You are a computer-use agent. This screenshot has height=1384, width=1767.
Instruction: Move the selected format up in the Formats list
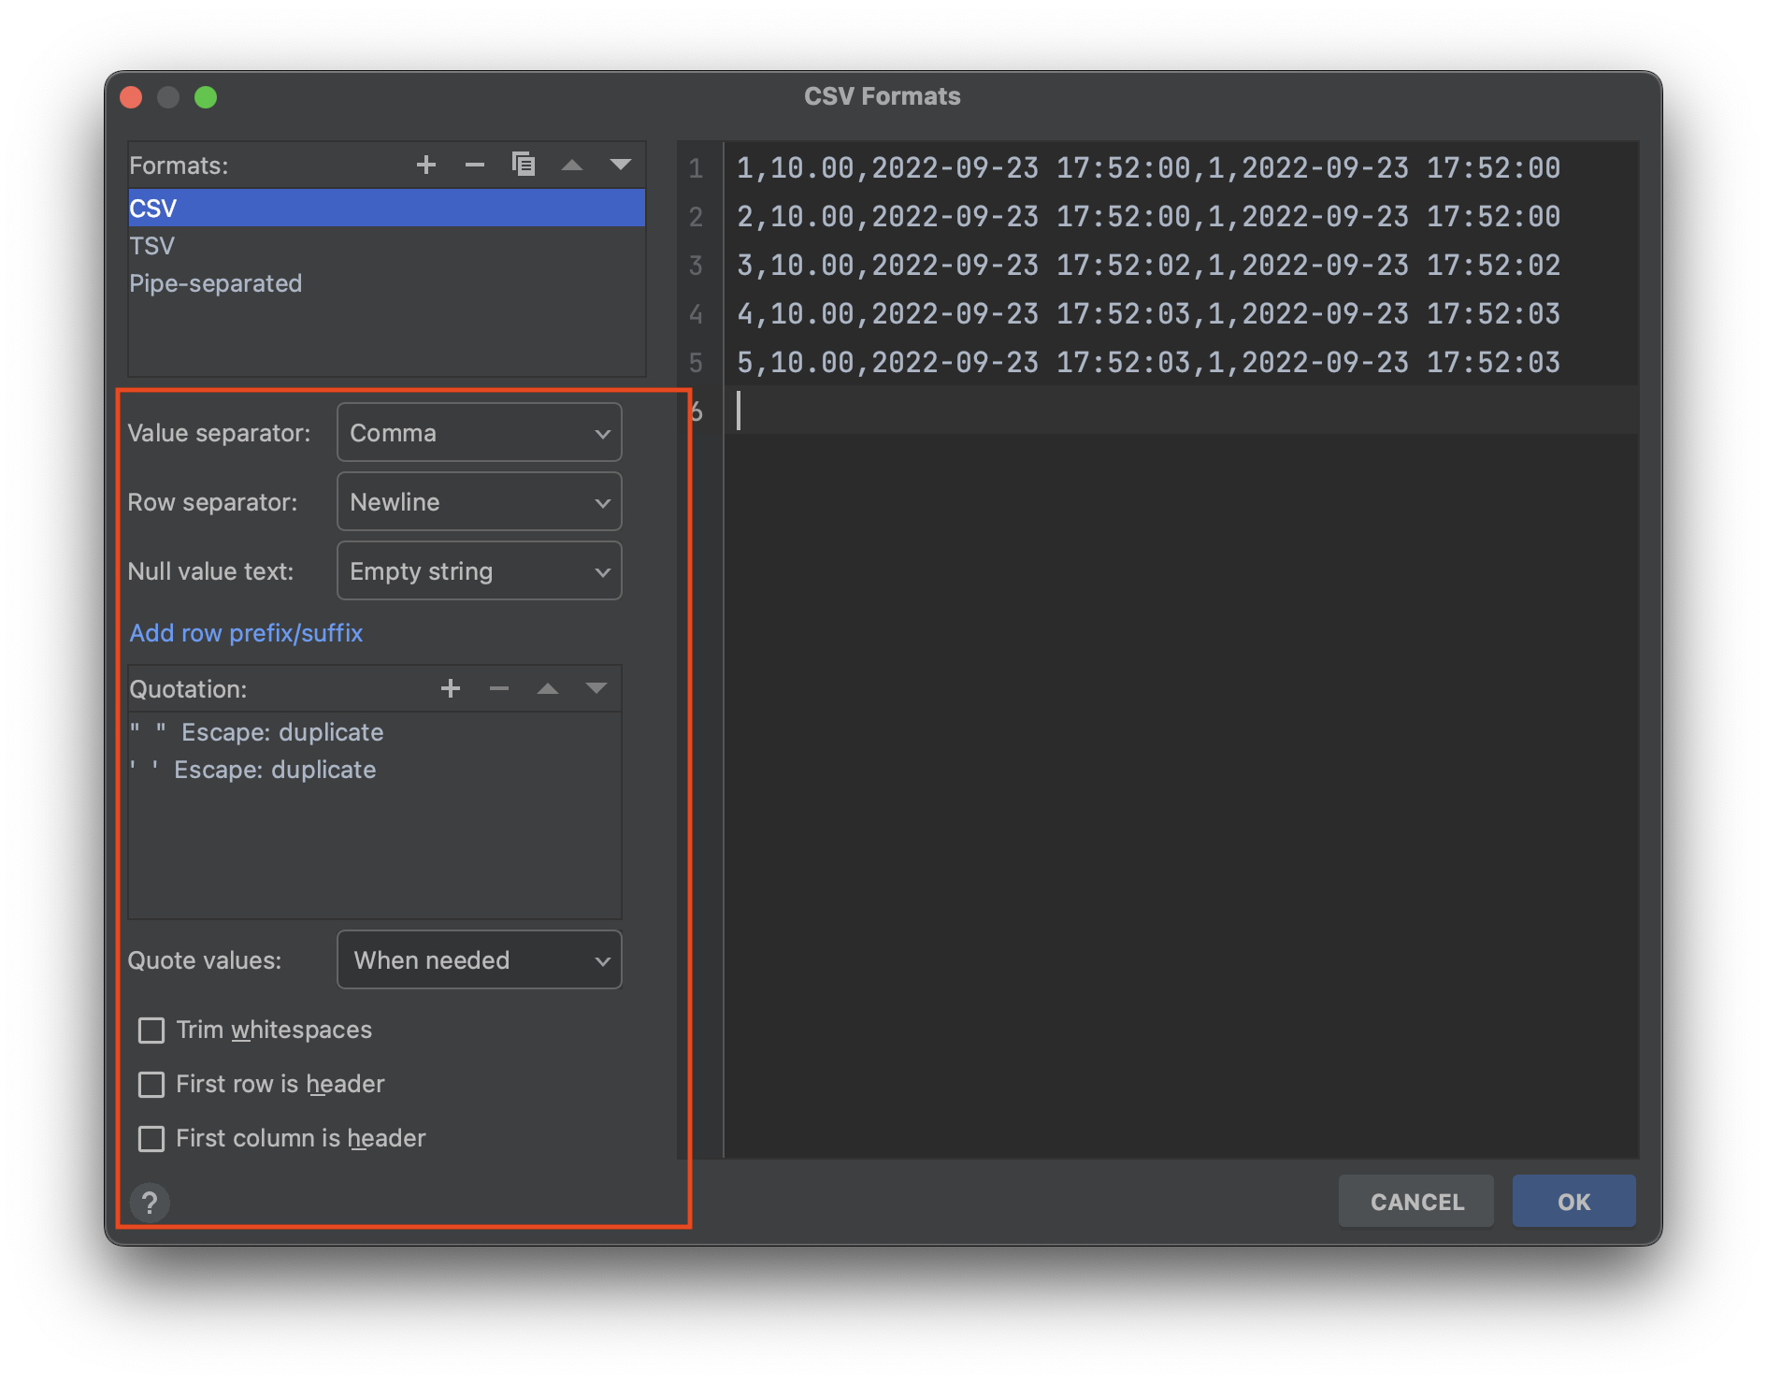(572, 166)
